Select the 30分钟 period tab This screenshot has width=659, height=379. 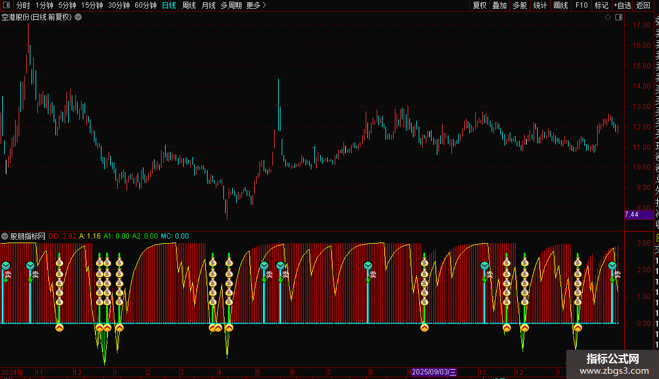(119, 5)
